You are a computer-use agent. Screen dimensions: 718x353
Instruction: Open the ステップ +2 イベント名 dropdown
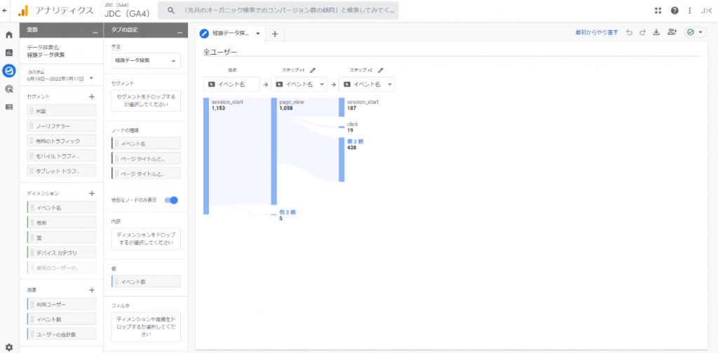(367, 84)
